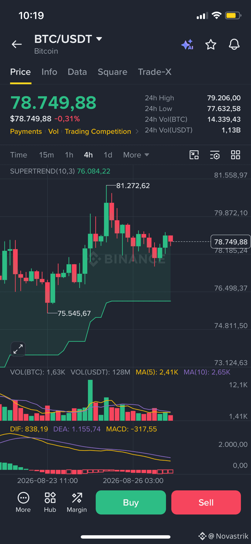251x544 pixels.
Task: Select the 15m chart interval
Action: coord(46,155)
